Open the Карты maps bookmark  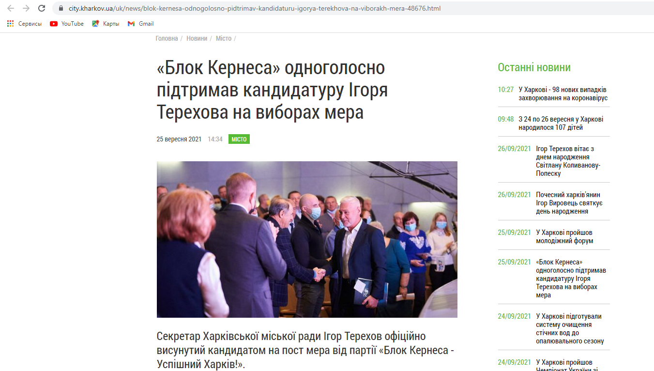pos(106,23)
